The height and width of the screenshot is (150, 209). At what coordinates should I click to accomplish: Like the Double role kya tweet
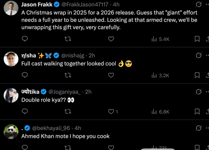tap(111, 112)
